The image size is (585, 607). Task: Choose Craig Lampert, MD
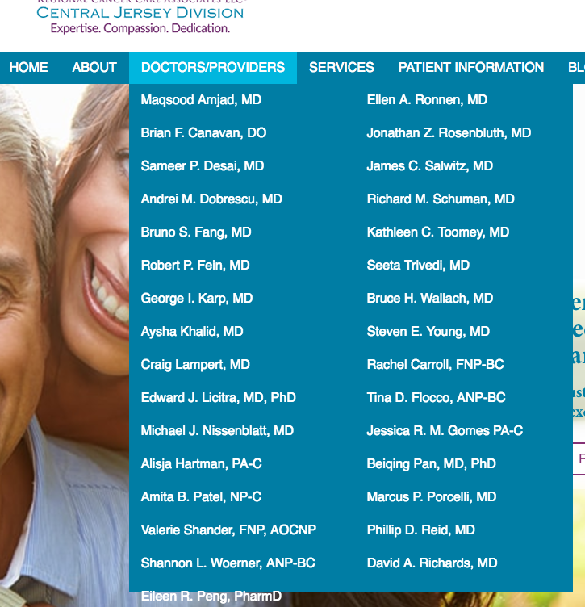195,365
